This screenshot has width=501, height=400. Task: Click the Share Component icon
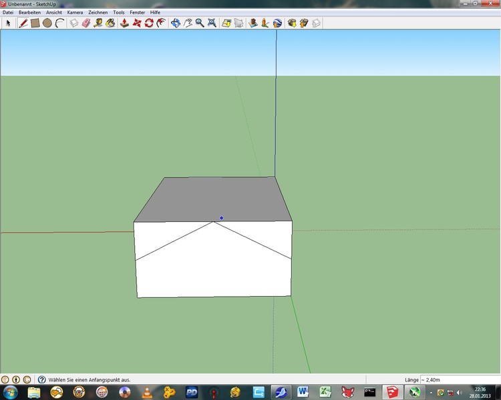[x=316, y=23]
